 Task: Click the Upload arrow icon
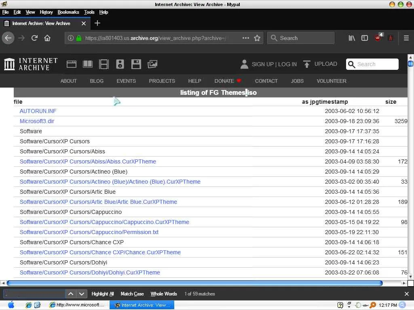click(307, 64)
